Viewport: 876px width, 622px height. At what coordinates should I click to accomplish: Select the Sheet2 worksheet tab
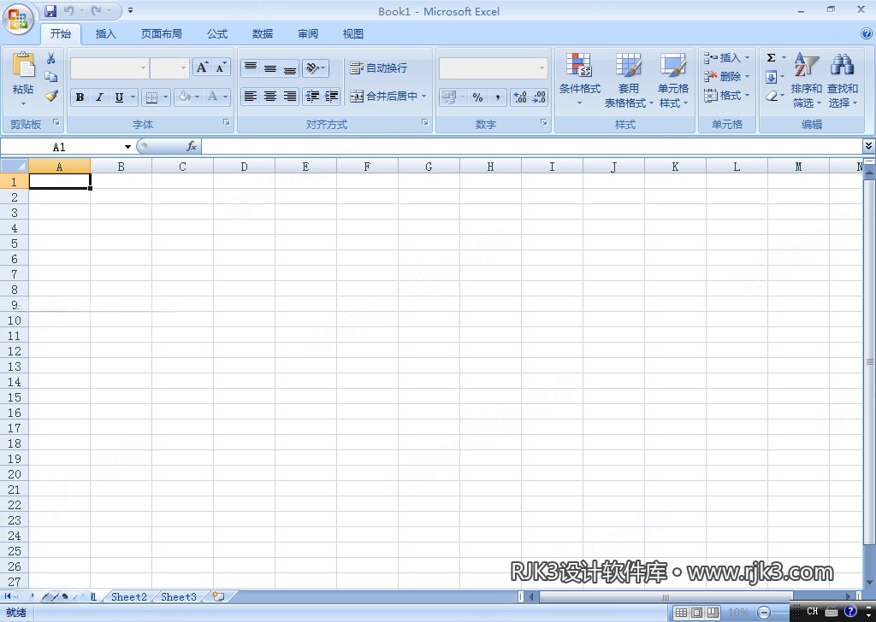coord(129,597)
